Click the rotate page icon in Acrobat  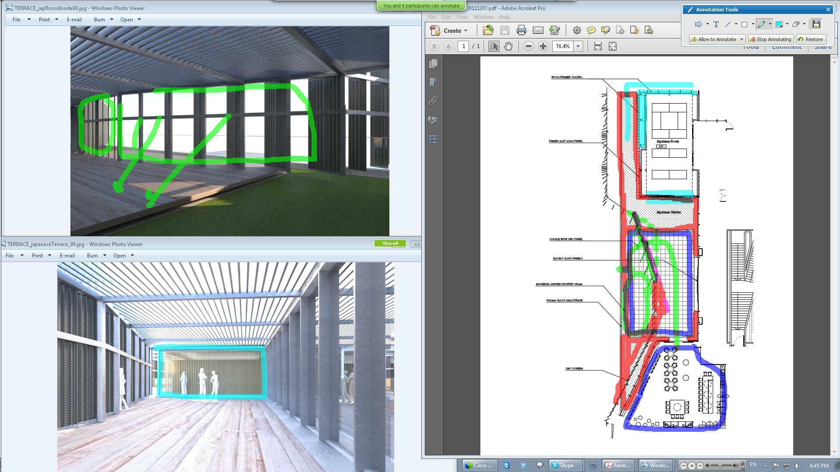(x=634, y=30)
